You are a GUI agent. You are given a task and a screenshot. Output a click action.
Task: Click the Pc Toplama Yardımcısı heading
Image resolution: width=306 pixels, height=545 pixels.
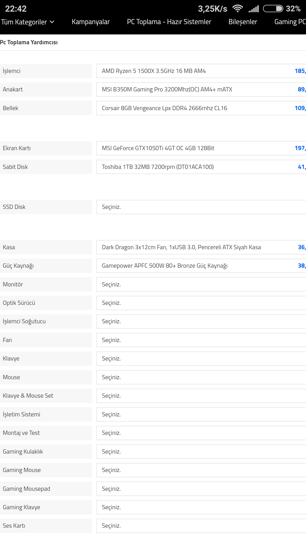[29, 42]
